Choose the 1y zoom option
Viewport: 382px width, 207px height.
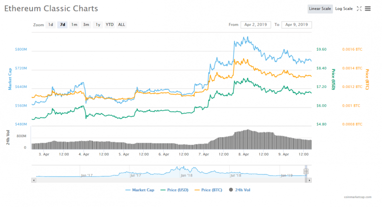(98, 24)
